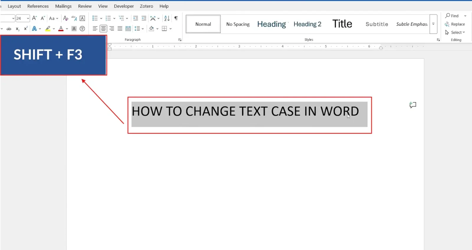Toggle character shading

click(x=74, y=29)
